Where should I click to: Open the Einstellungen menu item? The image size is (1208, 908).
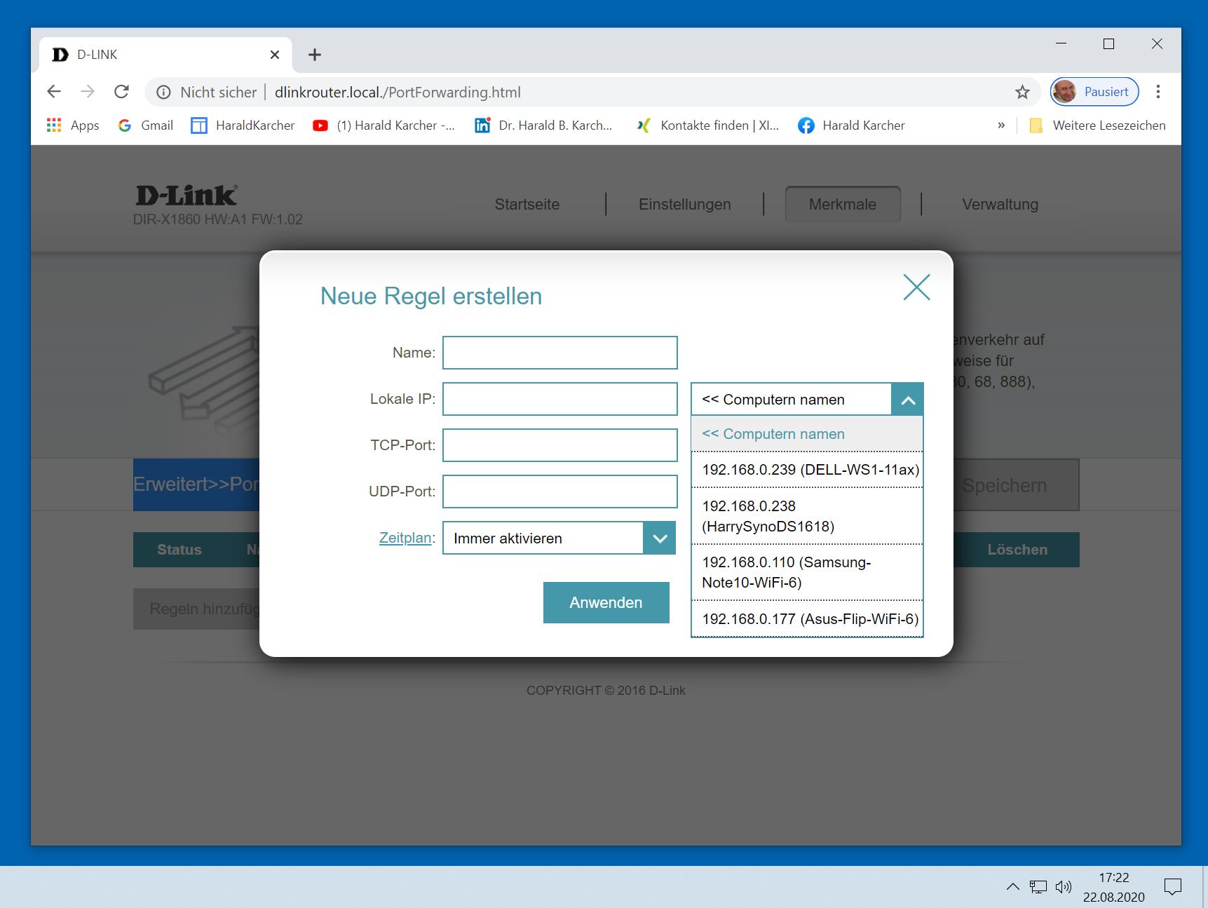point(684,205)
